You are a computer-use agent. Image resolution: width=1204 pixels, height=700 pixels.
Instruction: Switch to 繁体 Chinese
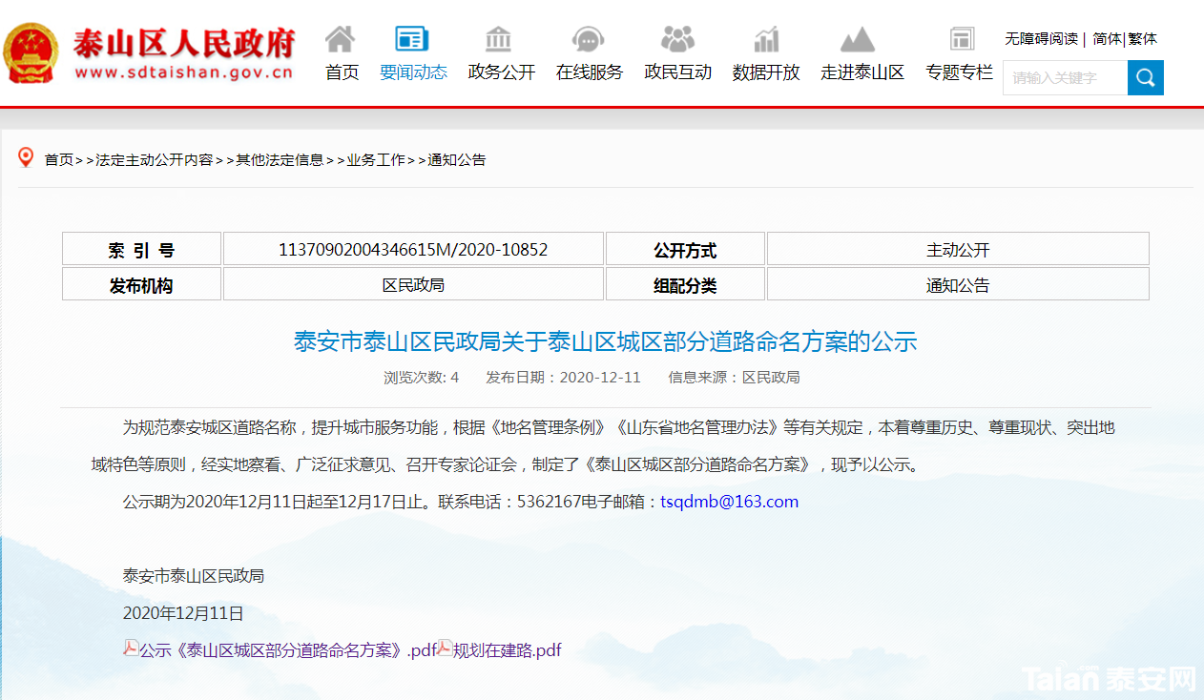pos(1143,39)
